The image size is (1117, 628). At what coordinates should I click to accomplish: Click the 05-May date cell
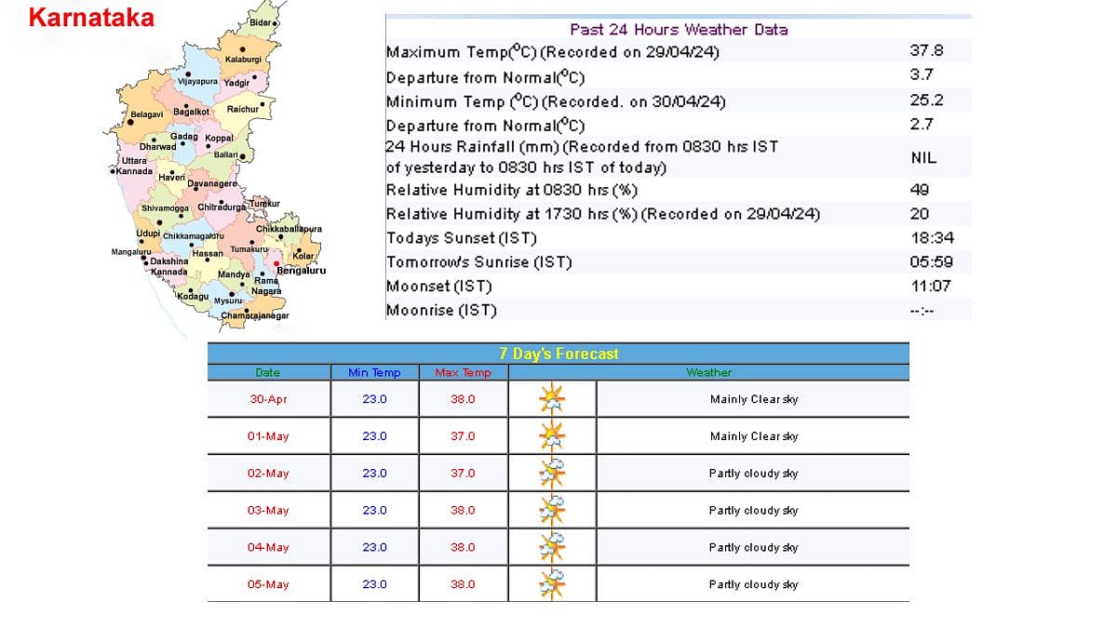coord(268,585)
